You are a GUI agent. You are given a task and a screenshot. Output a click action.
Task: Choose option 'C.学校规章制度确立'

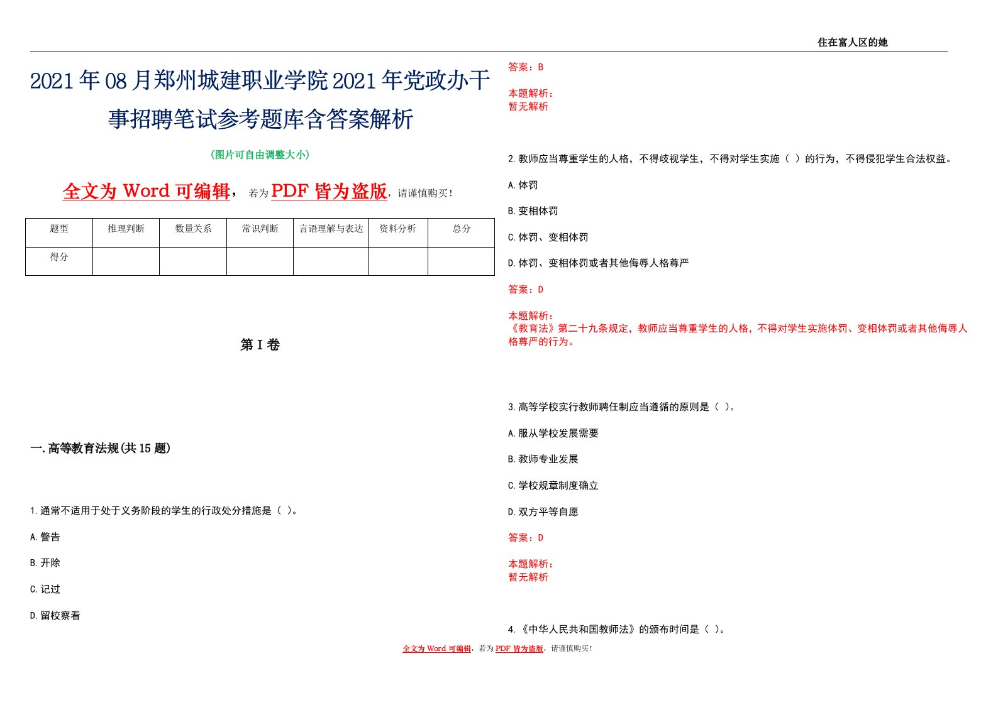(553, 486)
